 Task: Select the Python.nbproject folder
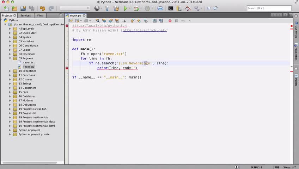coord(29,130)
